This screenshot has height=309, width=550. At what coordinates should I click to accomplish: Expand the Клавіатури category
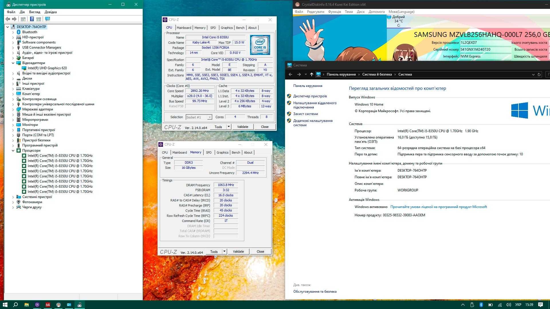(13, 89)
